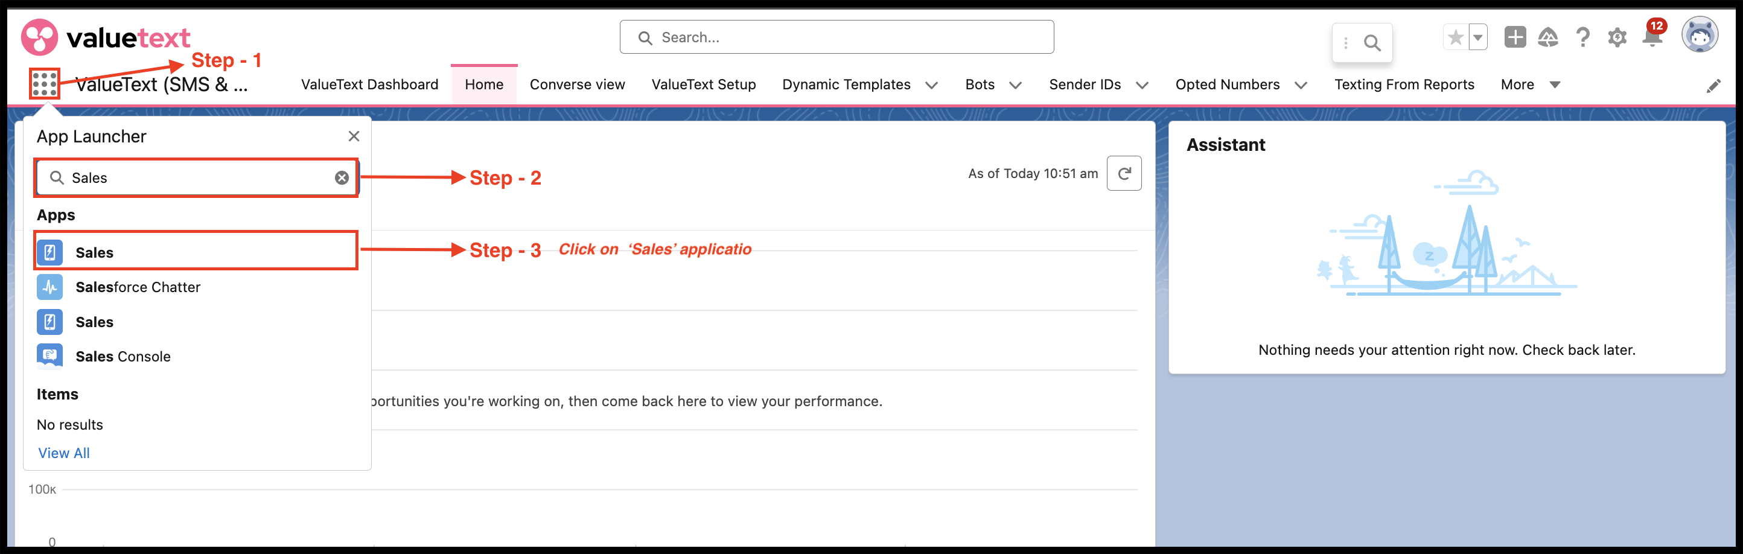Open the Opted Numbers tab
Screen dimensions: 1743x554
click(1228, 84)
